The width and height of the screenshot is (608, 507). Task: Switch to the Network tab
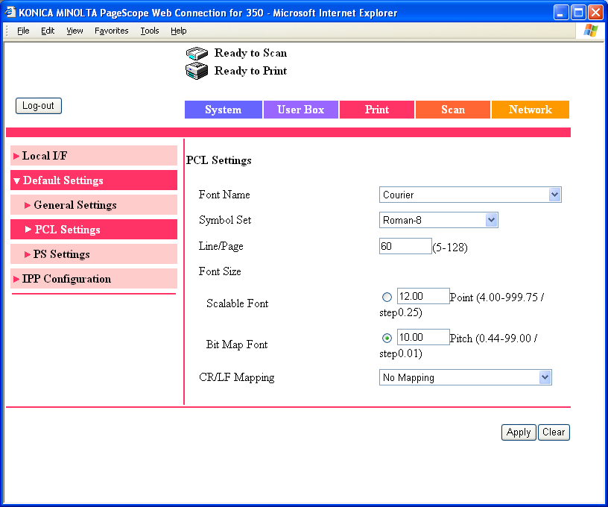point(531,110)
